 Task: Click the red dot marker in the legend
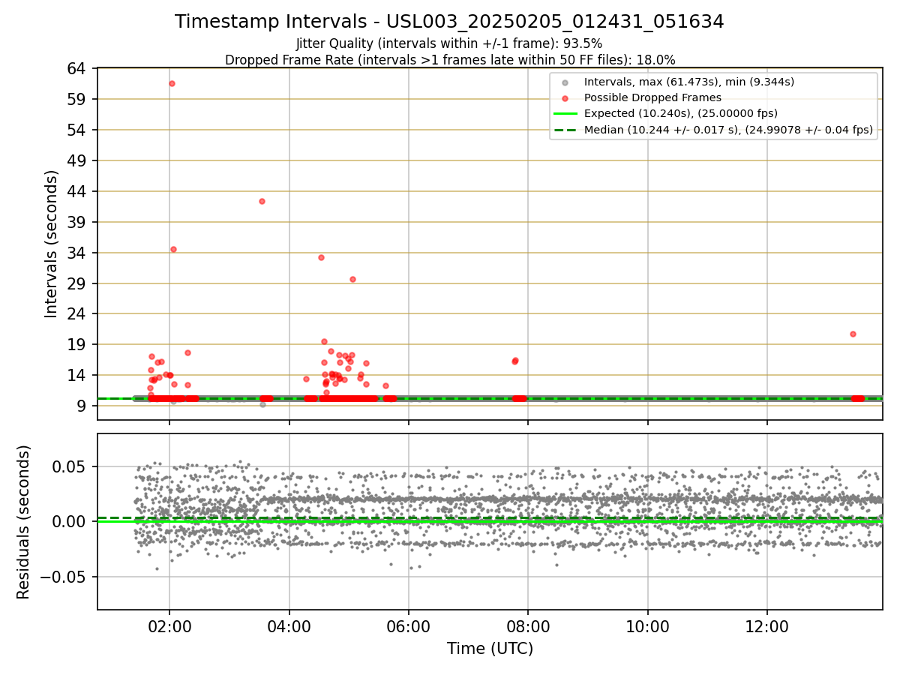point(565,97)
